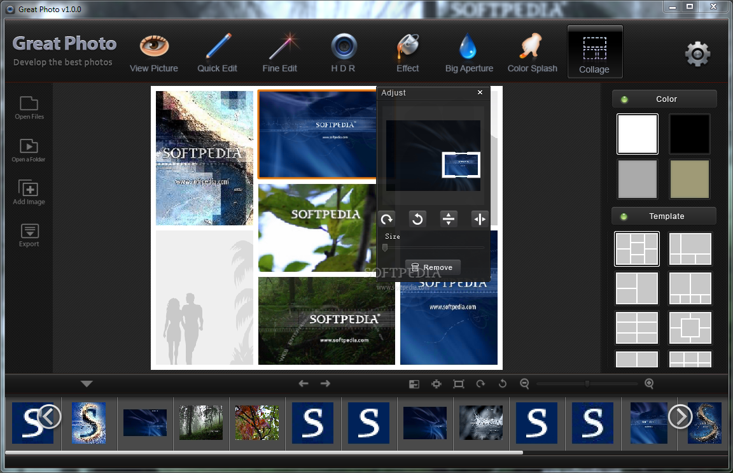Image resolution: width=733 pixels, height=473 pixels.
Task: Rotate counterclockwise using bottom toolbar icon
Action: 503,384
